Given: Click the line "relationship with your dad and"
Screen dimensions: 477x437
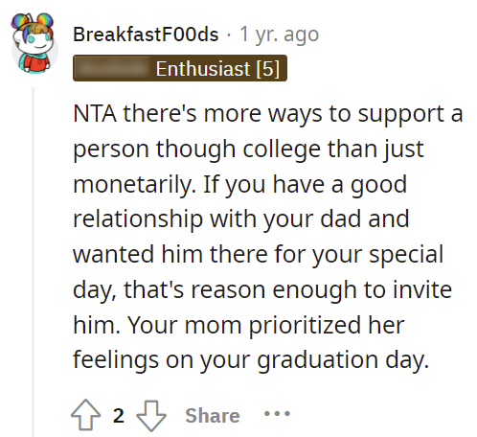Looking at the screenshot, I should coord(241,218).
